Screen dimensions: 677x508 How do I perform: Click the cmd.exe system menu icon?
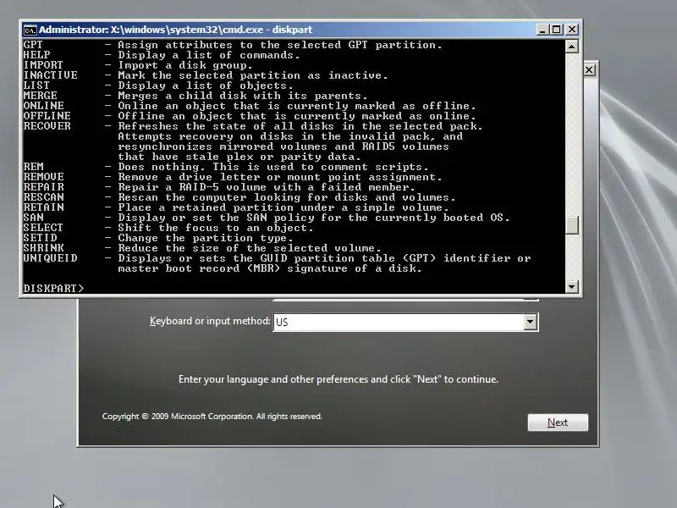tap(30, 30)
